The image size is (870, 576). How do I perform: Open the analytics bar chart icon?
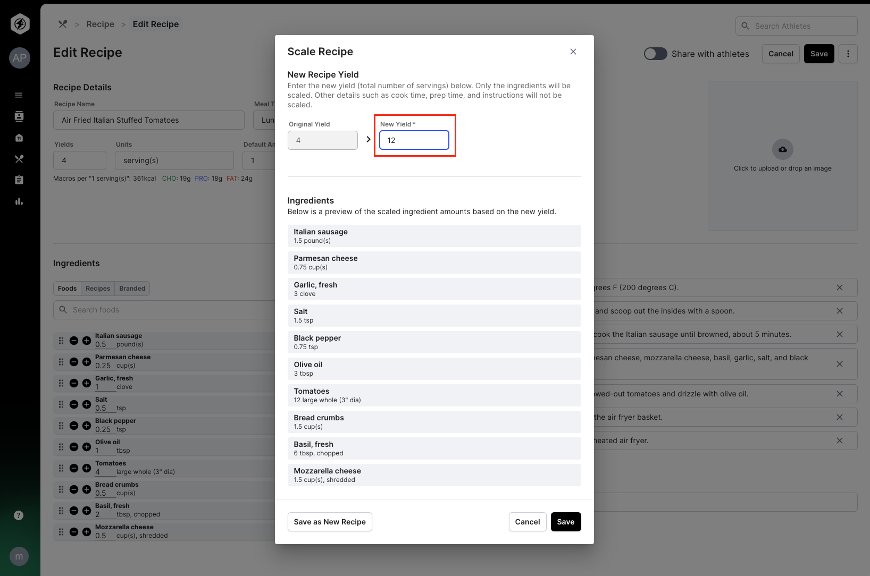coord(19,201)
